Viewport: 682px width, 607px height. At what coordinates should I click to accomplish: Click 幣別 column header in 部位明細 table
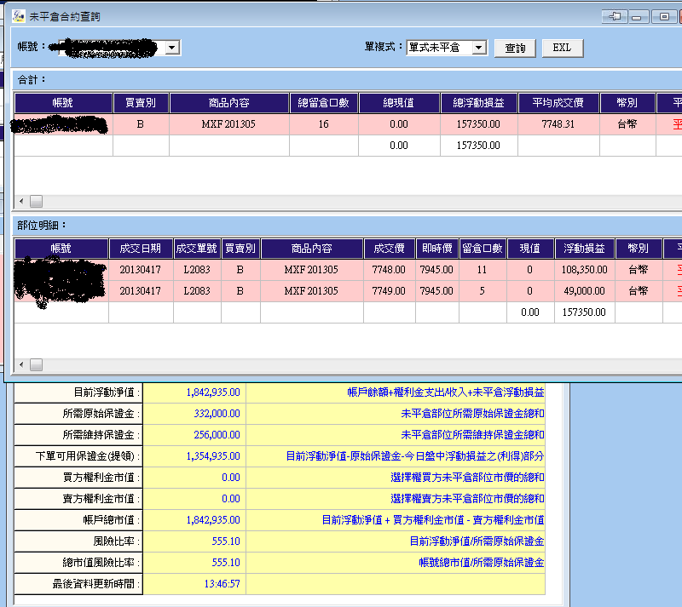point(638,249)
